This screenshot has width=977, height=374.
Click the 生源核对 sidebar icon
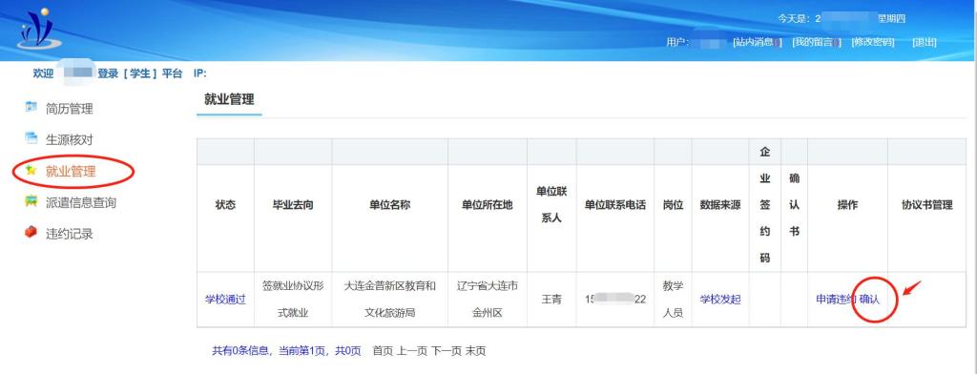pyautogui.click(x=31, y=138)
